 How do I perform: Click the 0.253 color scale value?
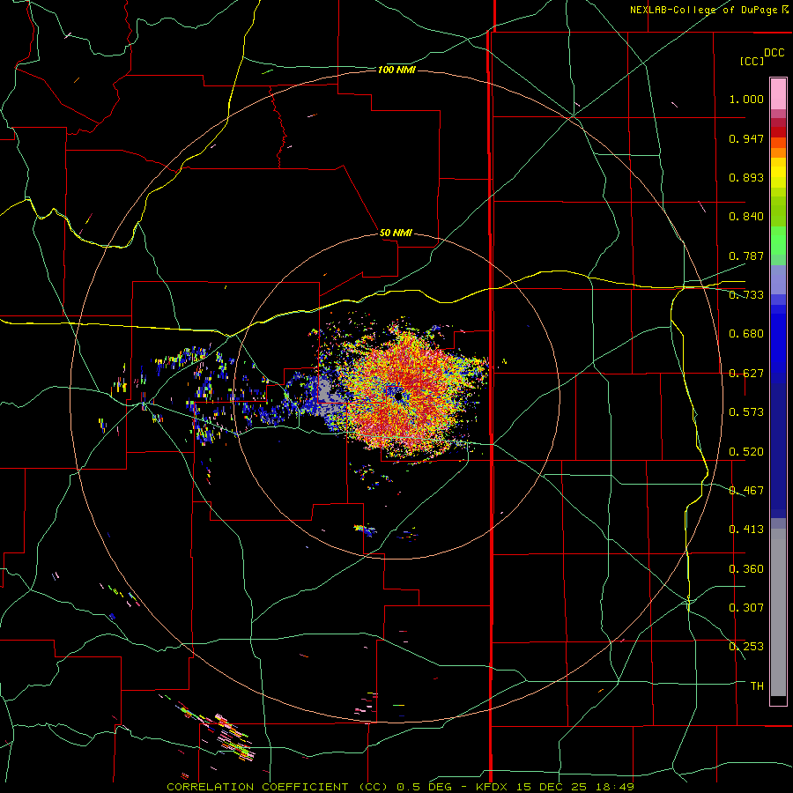pyautogui.click(x=746, y=647)
